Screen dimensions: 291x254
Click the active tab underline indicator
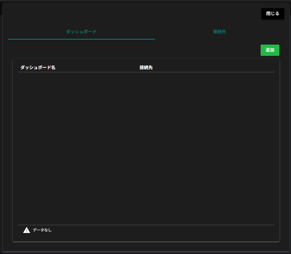(81, 39)
